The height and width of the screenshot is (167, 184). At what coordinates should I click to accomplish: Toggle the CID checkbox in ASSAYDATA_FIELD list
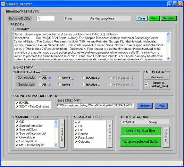(76, 130)
